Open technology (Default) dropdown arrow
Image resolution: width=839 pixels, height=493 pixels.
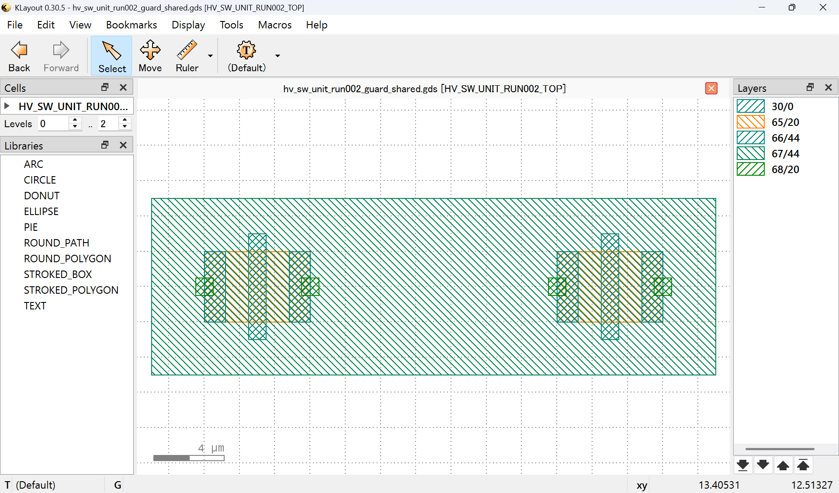click(x=277, y=56)
